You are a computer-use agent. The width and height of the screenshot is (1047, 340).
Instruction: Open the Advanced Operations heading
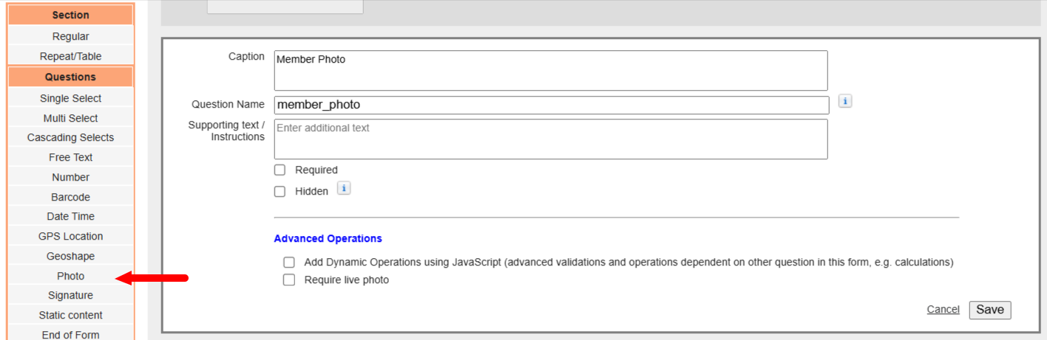(x=328, y=238)
